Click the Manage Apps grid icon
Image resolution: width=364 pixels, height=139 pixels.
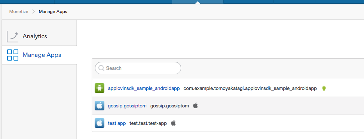13,55
